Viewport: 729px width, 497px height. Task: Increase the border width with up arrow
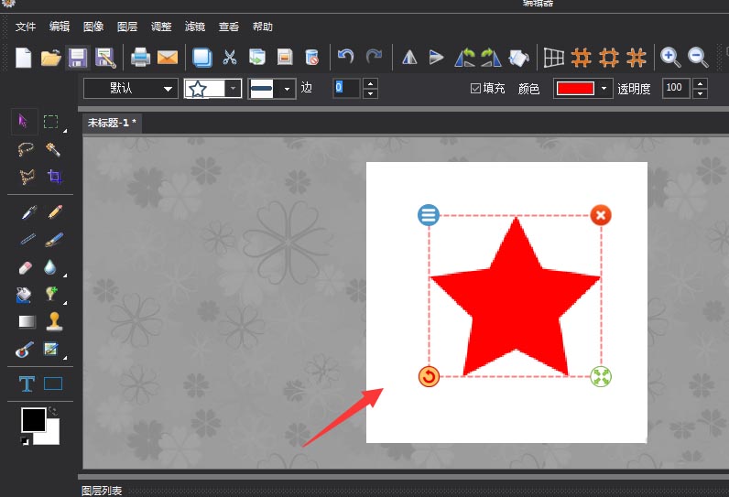370,83
